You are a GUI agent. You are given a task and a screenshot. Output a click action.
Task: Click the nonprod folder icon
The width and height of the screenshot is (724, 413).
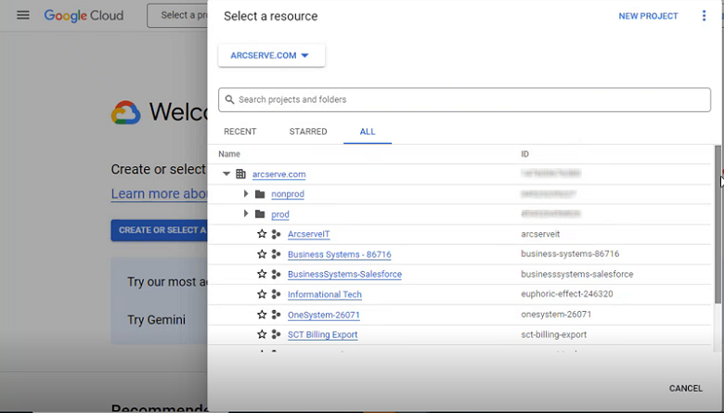pyautogui.click(x=260, y=194)
